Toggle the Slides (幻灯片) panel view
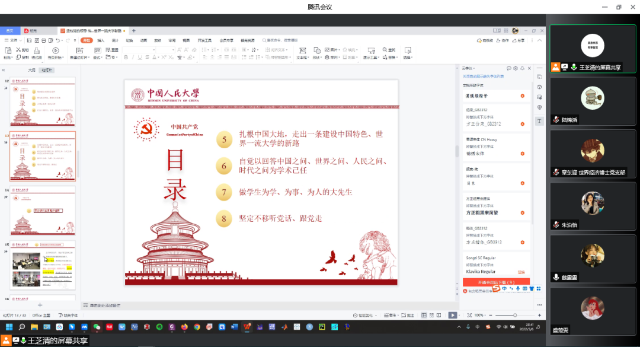The width and height of the screenshot is (640, 347). coord(47,70)
